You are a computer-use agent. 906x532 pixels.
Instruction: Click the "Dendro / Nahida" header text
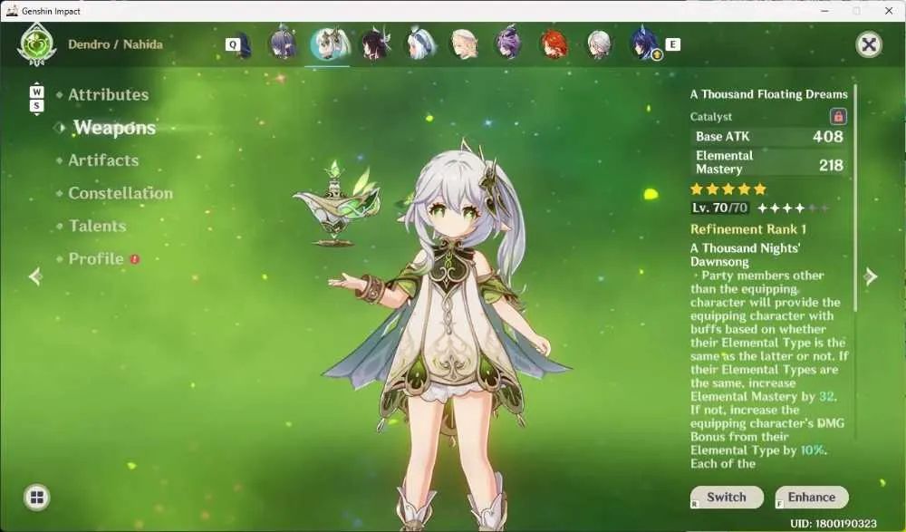pyautogui.click(x=116, y=44)
